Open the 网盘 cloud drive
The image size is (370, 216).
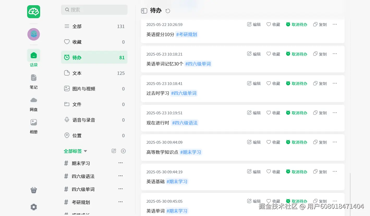point(34,103)
